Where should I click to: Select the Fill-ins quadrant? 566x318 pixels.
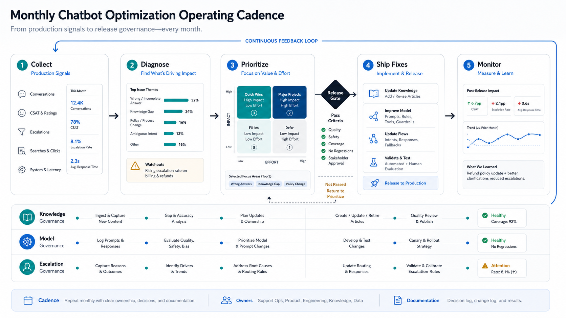(x=254, y=137)
